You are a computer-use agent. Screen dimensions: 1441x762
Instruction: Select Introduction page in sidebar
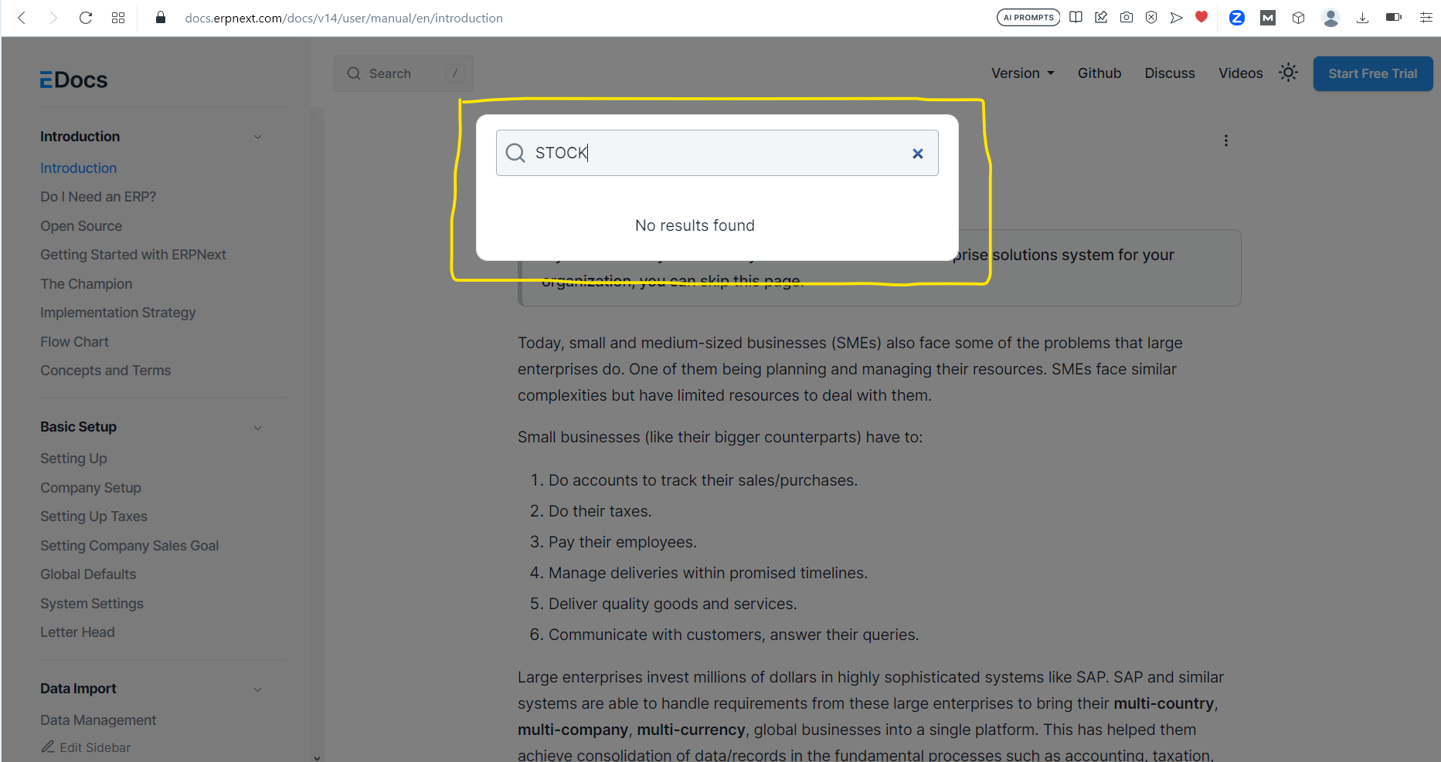coord(79,168)
